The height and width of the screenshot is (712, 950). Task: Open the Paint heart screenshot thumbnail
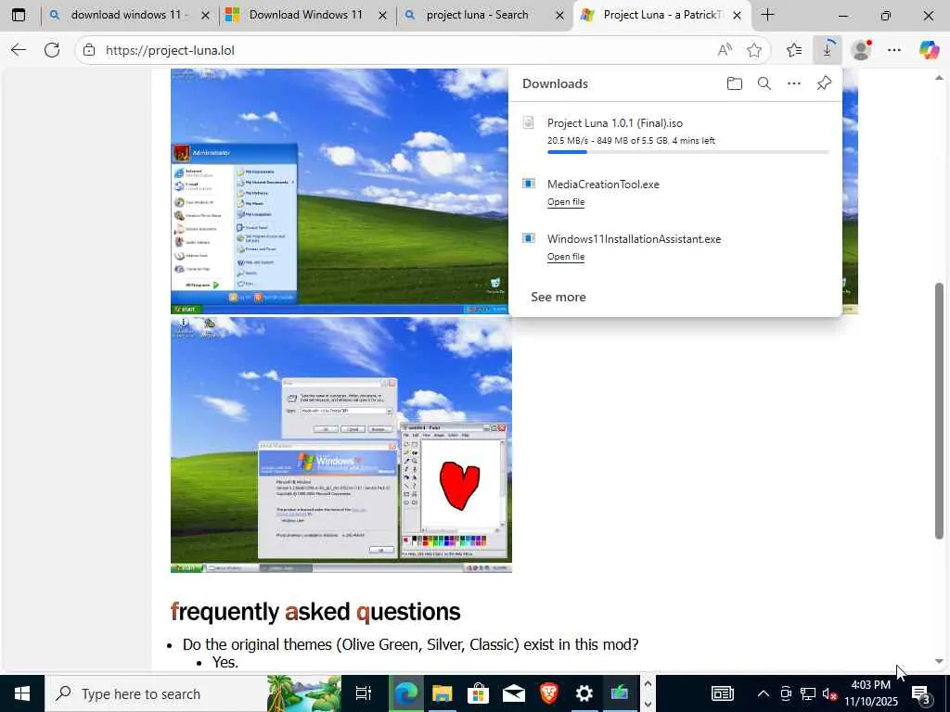pyautogui.click(x=341, y=444)
